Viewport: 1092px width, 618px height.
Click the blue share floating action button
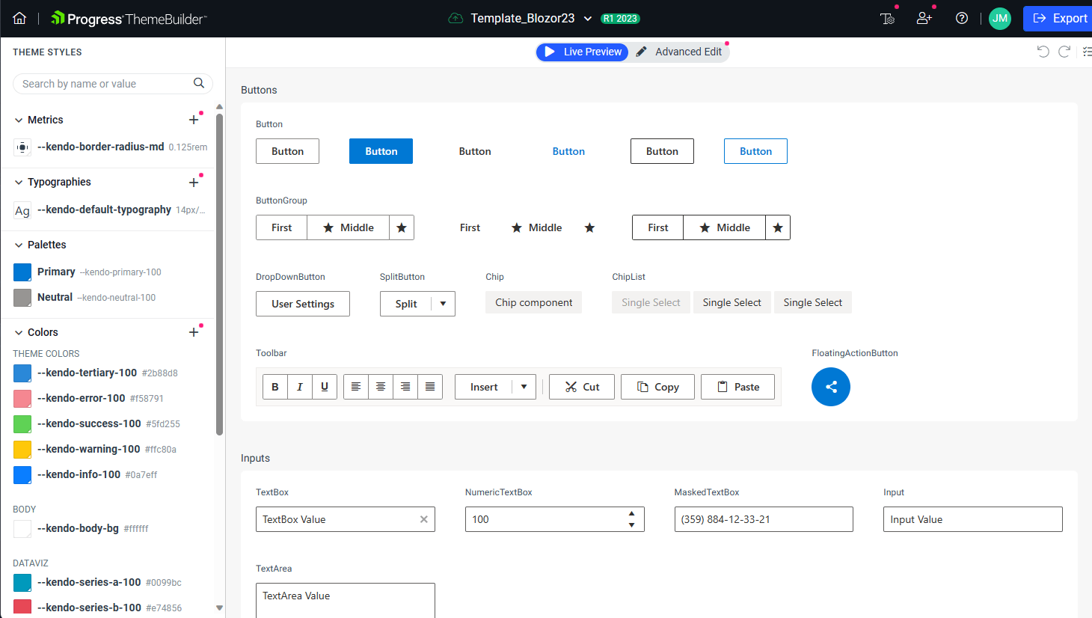coord(831,387)
